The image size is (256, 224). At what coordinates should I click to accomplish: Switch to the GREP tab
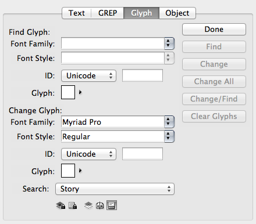point(108,13)
